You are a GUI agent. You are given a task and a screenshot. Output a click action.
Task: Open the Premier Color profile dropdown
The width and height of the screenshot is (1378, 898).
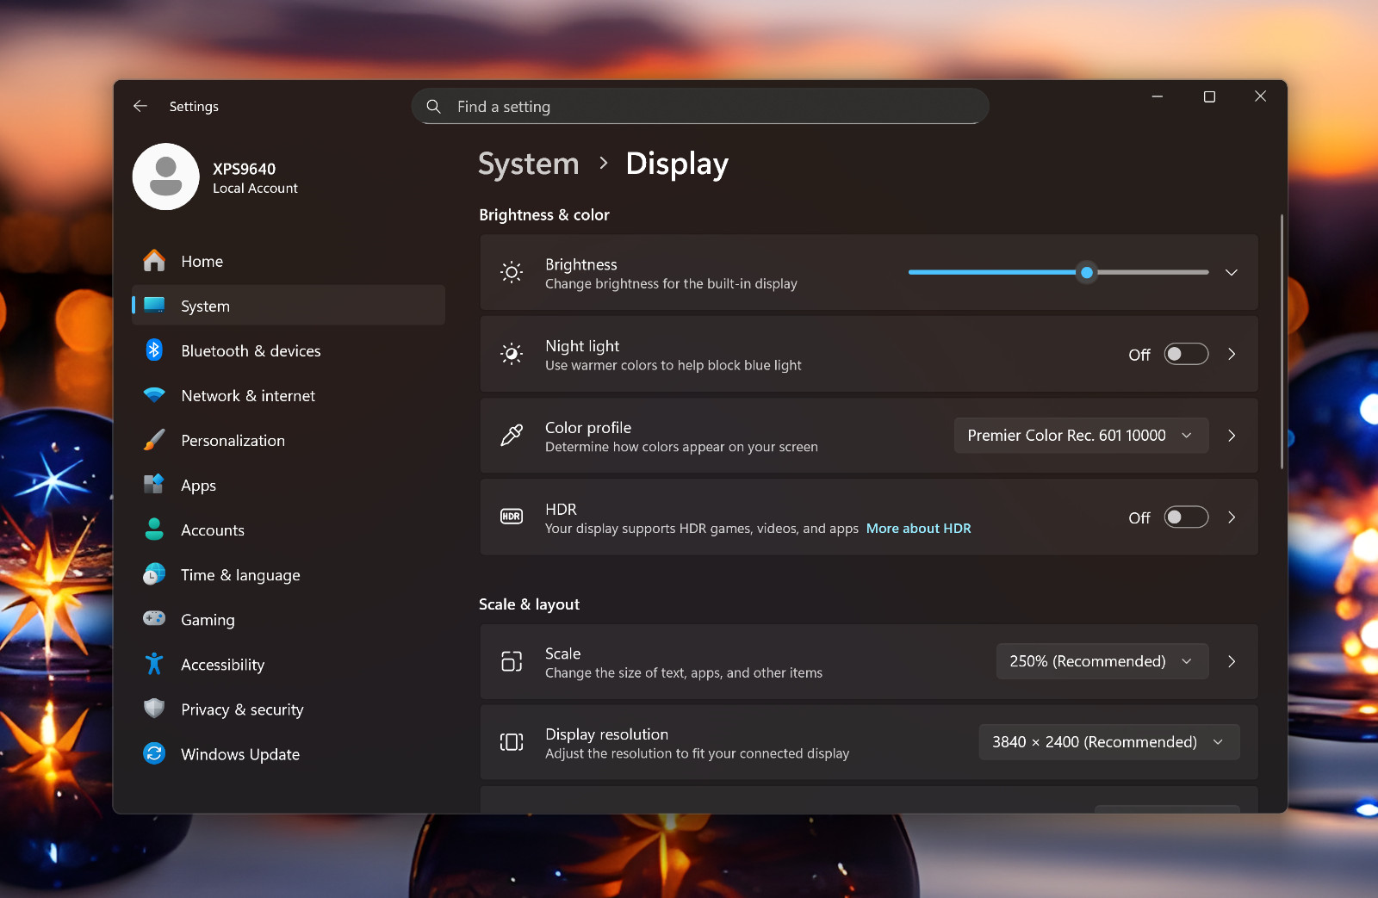(1081, 436)
